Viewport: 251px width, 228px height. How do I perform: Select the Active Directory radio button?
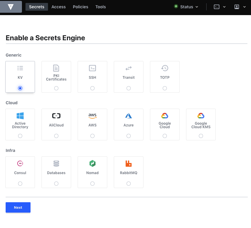click(20, 136)
